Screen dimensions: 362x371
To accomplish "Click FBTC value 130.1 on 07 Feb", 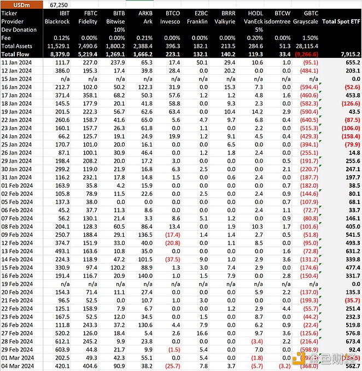I will click(x=90, y=218).
